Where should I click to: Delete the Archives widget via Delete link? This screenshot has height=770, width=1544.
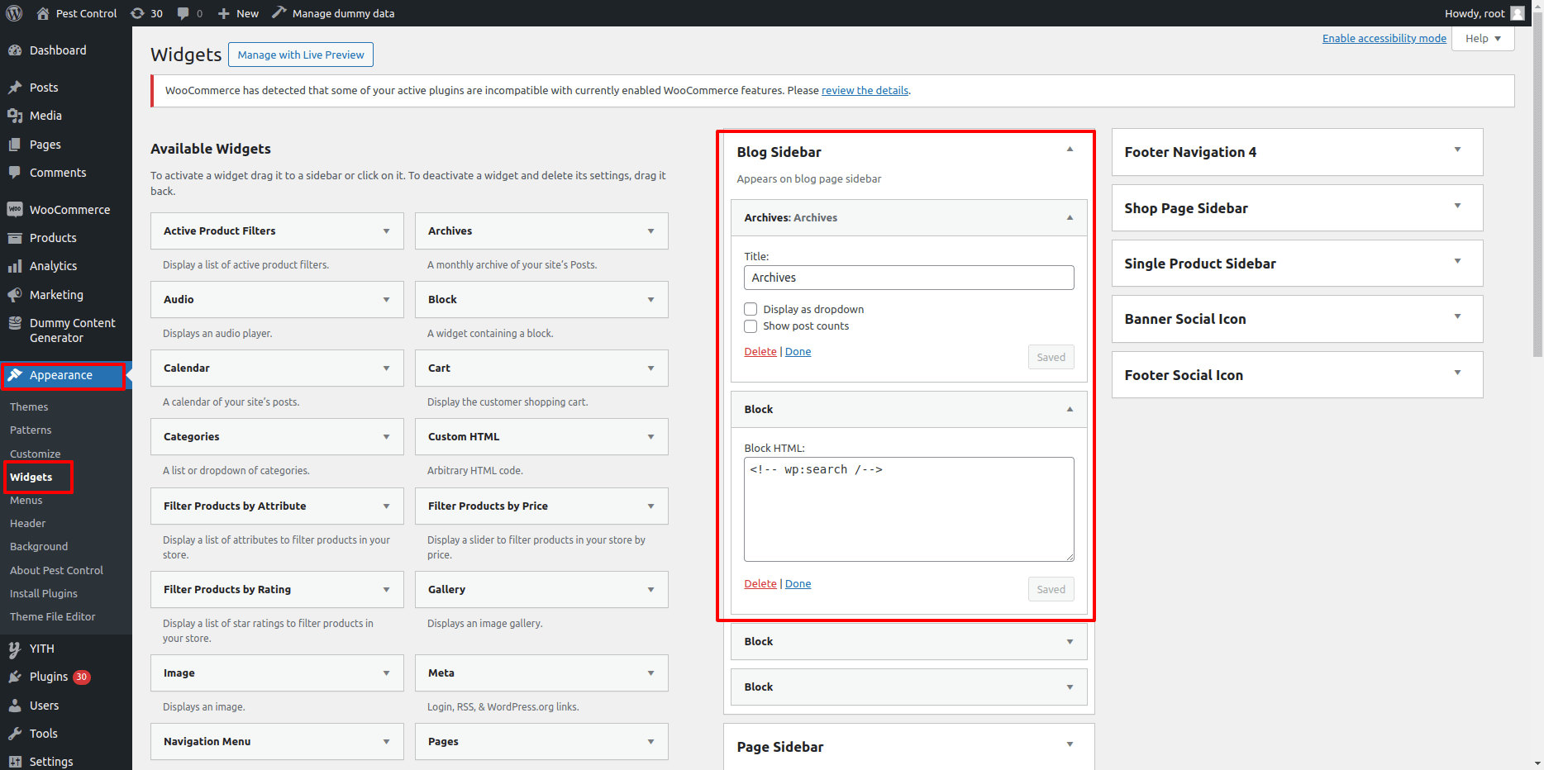(760, 352)
